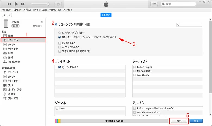This screenshot has width=212, height=126.
Task: Click the fast-forward next track button
Action: point(23,4)
